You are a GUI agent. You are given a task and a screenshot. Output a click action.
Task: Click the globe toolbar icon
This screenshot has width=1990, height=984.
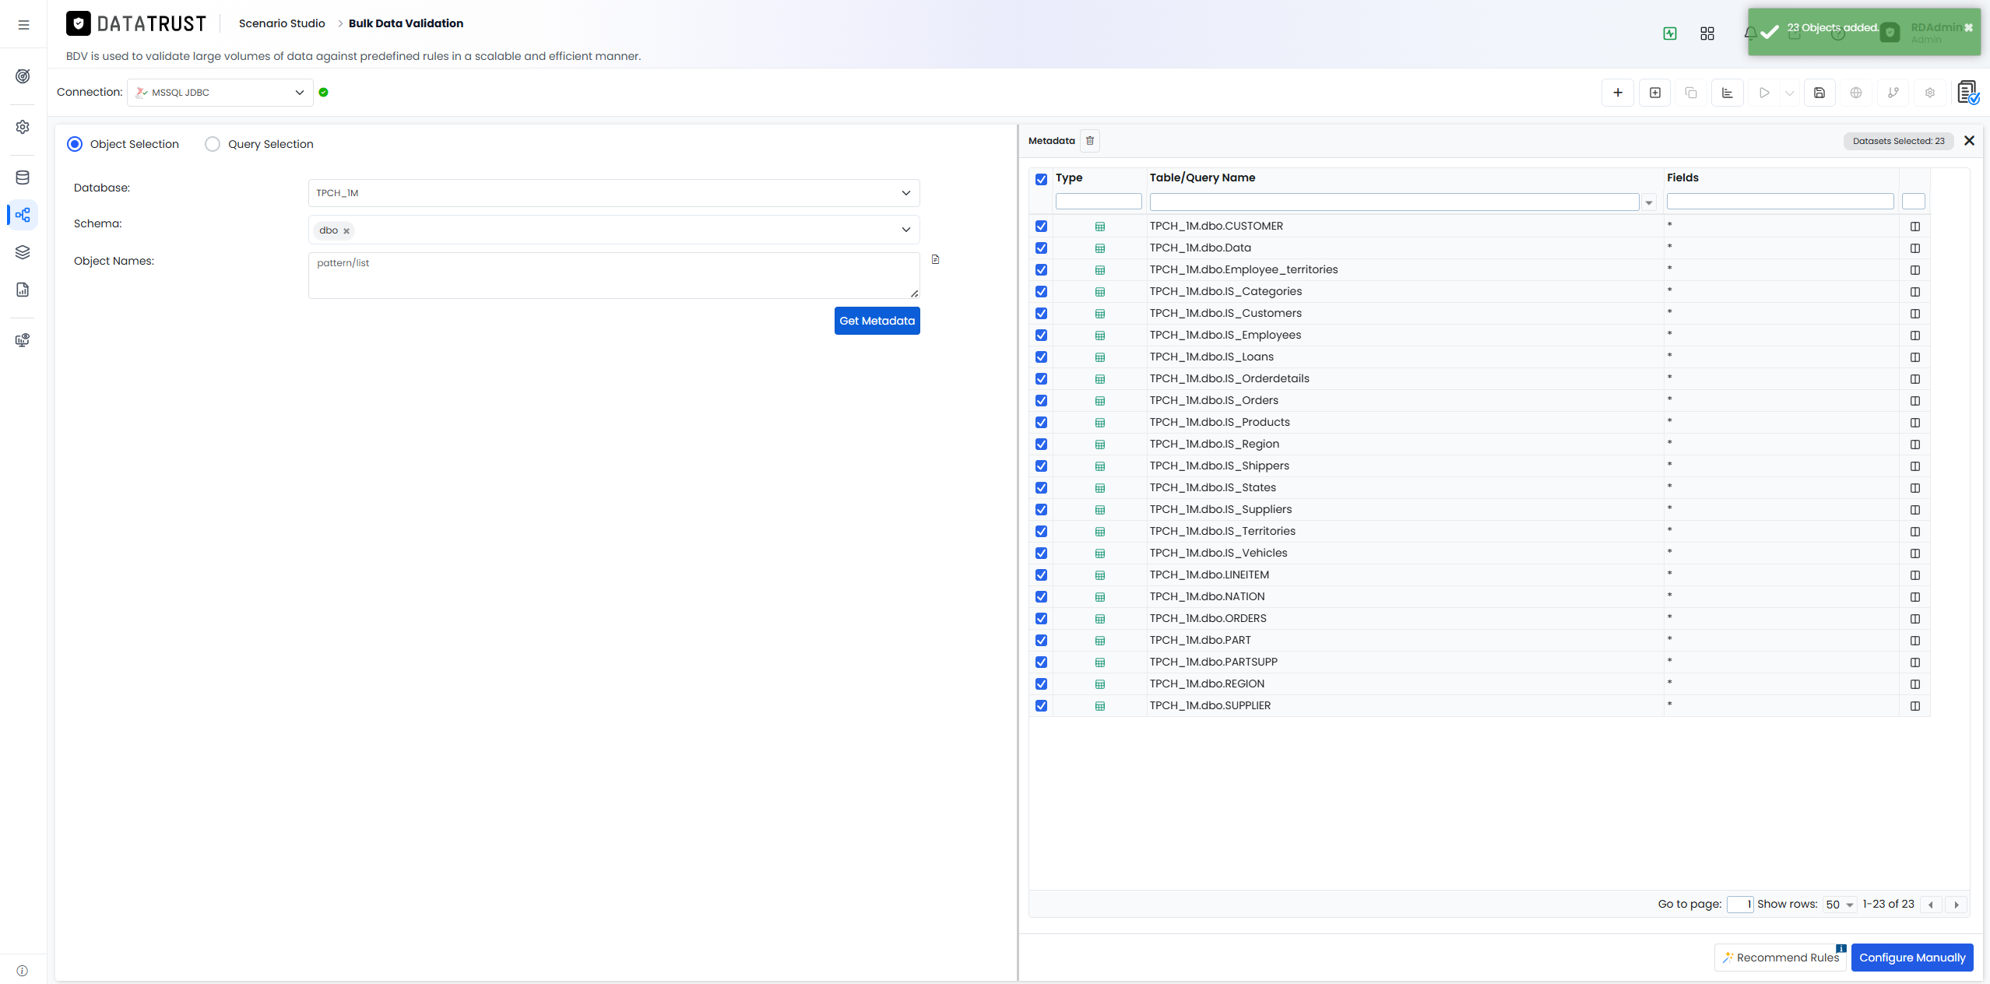[x=1856, y=93]
